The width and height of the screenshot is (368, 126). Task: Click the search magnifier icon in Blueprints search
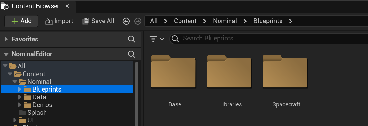coord(175,39)
